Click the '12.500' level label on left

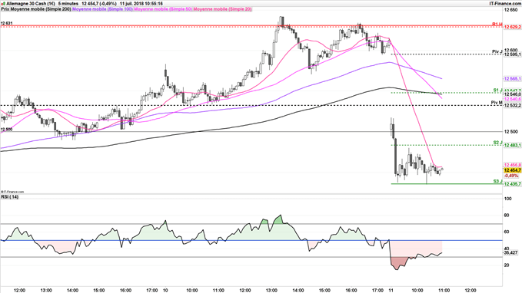(x=7, y=129)
